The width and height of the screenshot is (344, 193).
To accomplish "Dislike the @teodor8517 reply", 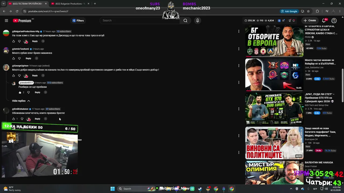I will click(28, 92).
